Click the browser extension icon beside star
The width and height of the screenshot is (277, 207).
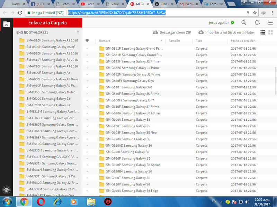[263, 13]
